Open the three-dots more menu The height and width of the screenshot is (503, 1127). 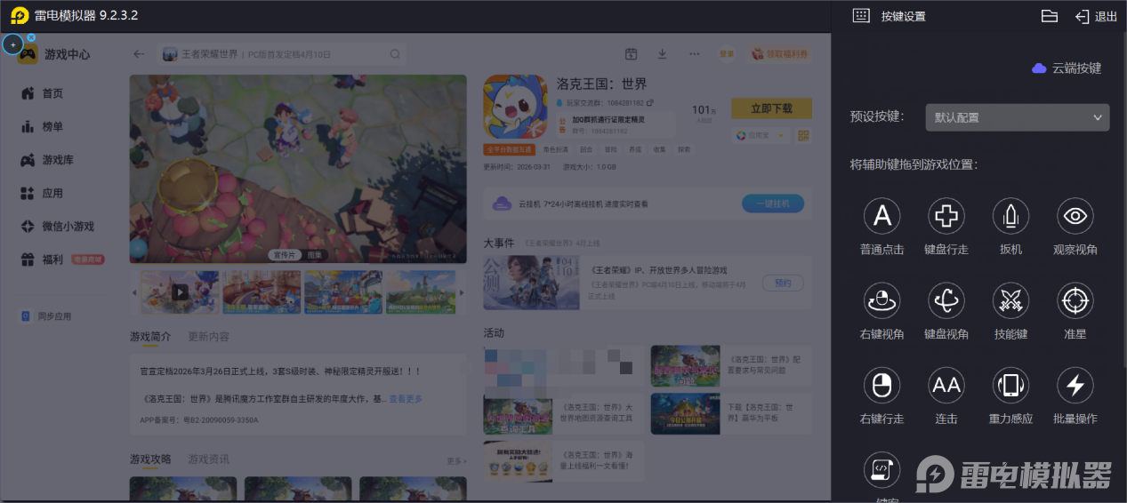[694, 54]
